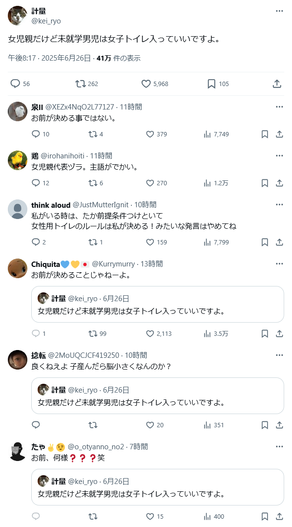The height and width of the screenshot is (527, 292).
Task: Like 捻転's post with 20 likes
Action: 155,425
